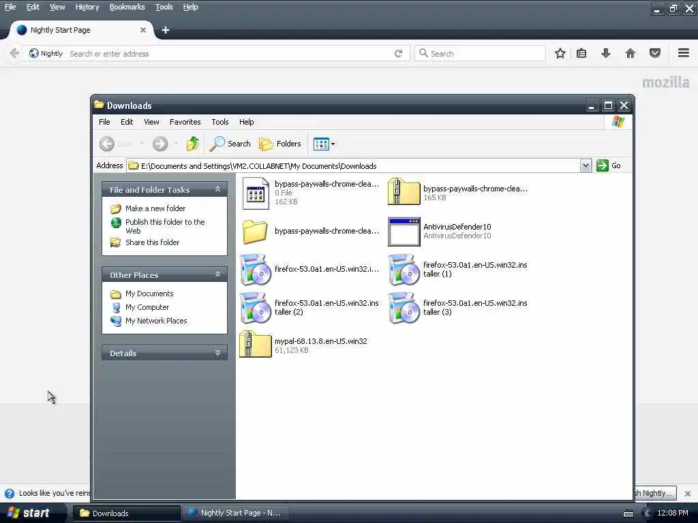698x523 pixels.
Task: Select the truncated firefox-53.0a1.en-US.win32.i... installer icon
Action: pyautogui.click(x=256, y=270)
